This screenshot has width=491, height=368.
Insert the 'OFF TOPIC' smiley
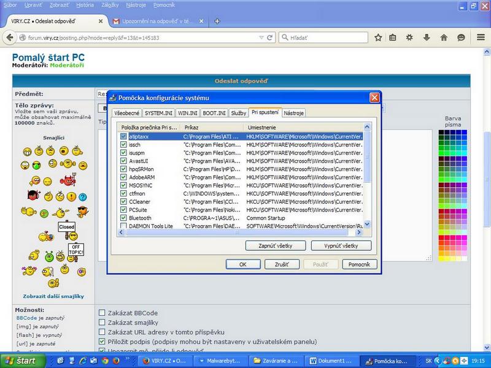(x=75, y=250)
